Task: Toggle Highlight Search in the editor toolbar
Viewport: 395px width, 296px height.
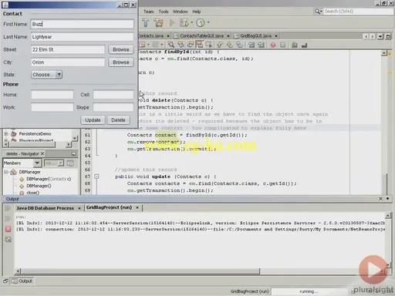Action: 199,45
